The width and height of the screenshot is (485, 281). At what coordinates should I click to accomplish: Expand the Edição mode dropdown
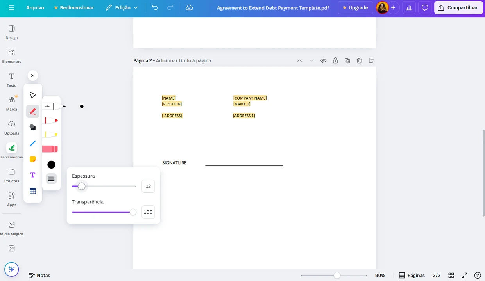pos(122,8)
